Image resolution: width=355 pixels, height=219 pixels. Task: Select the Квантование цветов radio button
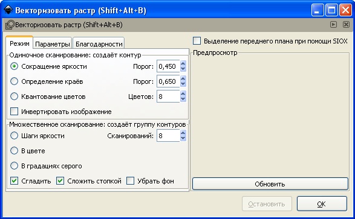coord(14,97)
